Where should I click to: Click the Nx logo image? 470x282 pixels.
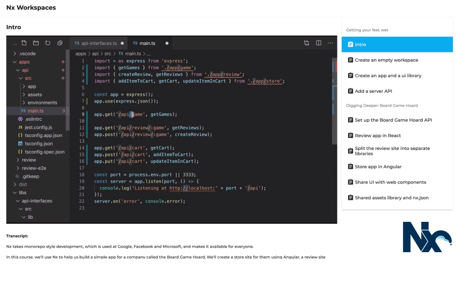427,237
